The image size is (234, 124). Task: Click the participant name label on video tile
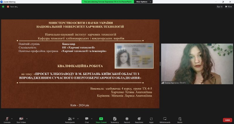point(173,83)
